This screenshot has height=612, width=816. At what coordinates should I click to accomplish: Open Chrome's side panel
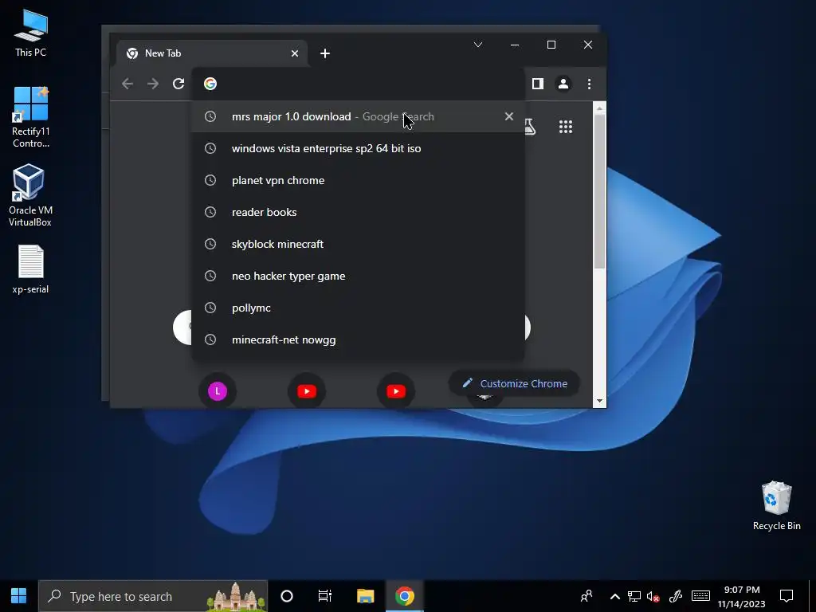(538, 84)
